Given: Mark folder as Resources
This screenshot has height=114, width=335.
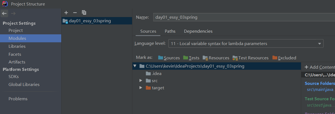Looking at the screenshot, I should [216, 58].
